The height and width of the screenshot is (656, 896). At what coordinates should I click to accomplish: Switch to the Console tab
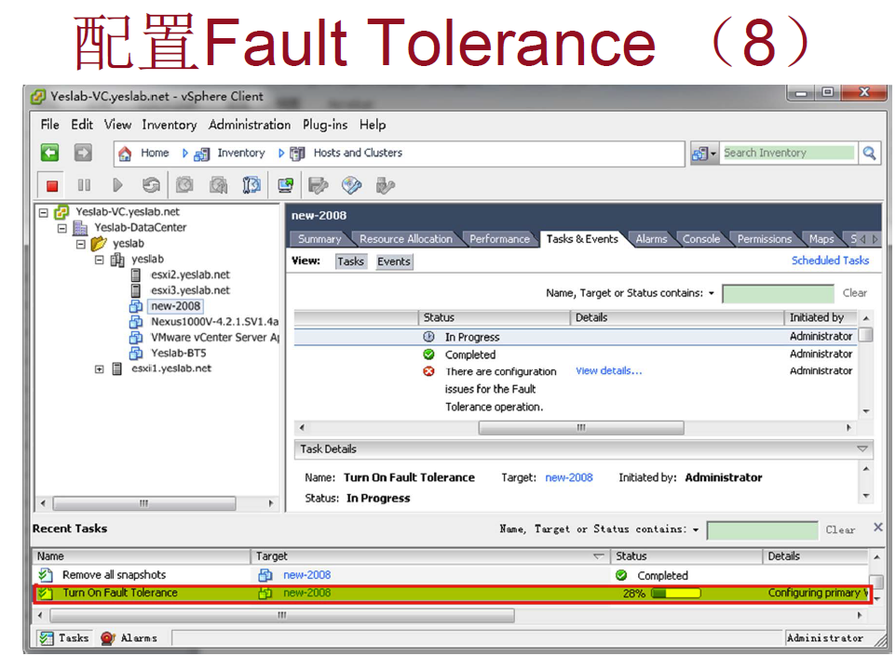[701, 239]
